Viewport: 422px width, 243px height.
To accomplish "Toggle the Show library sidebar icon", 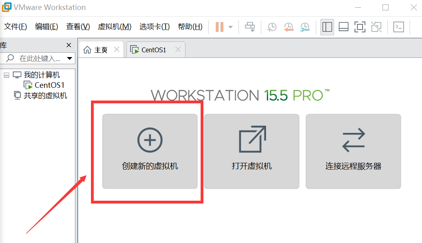I will 327,27.
